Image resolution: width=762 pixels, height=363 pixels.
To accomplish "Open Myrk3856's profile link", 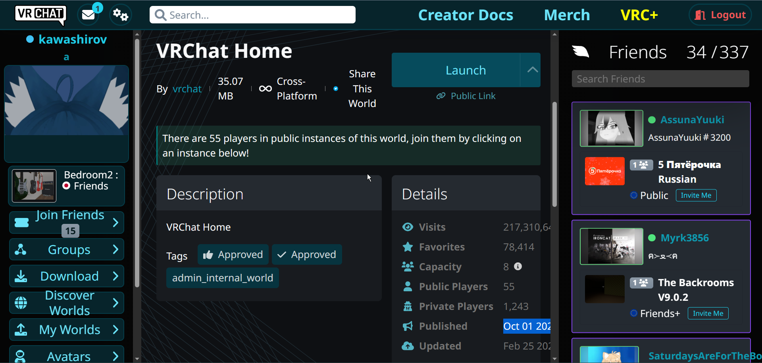I will point(685,238).
